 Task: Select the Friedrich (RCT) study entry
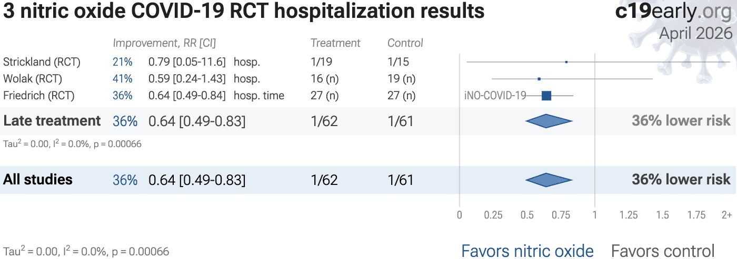(39, 96)
